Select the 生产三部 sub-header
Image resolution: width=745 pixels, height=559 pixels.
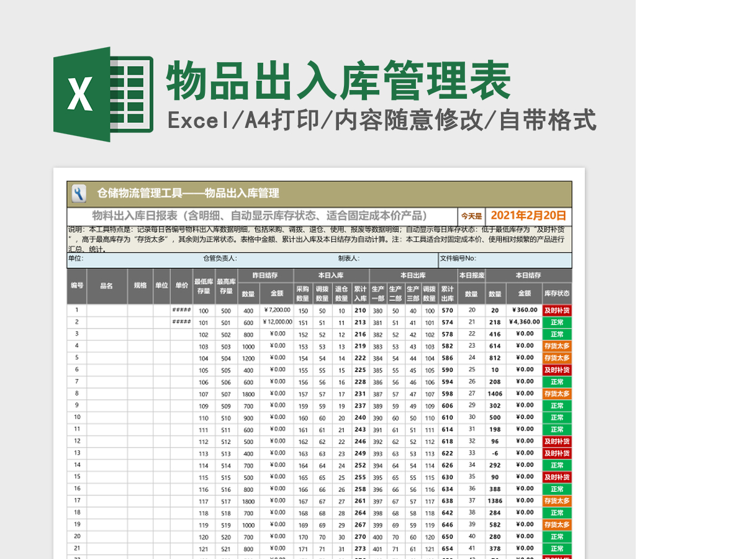coord(413,293)
